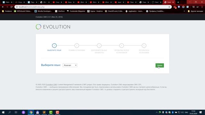Click the purple round taskbar app icon
The width and height of the screenshot is (205, 115).
tap(23, 112)
